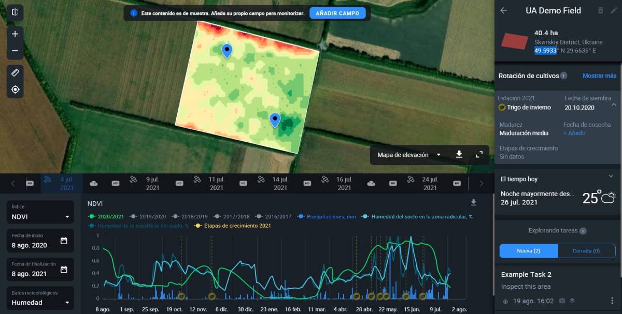
Task: Select the ruler measurement tool
Action: click(15, 73)
